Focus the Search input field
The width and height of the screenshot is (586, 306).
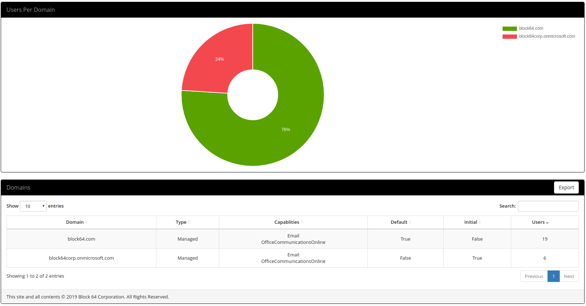point(548,206)
